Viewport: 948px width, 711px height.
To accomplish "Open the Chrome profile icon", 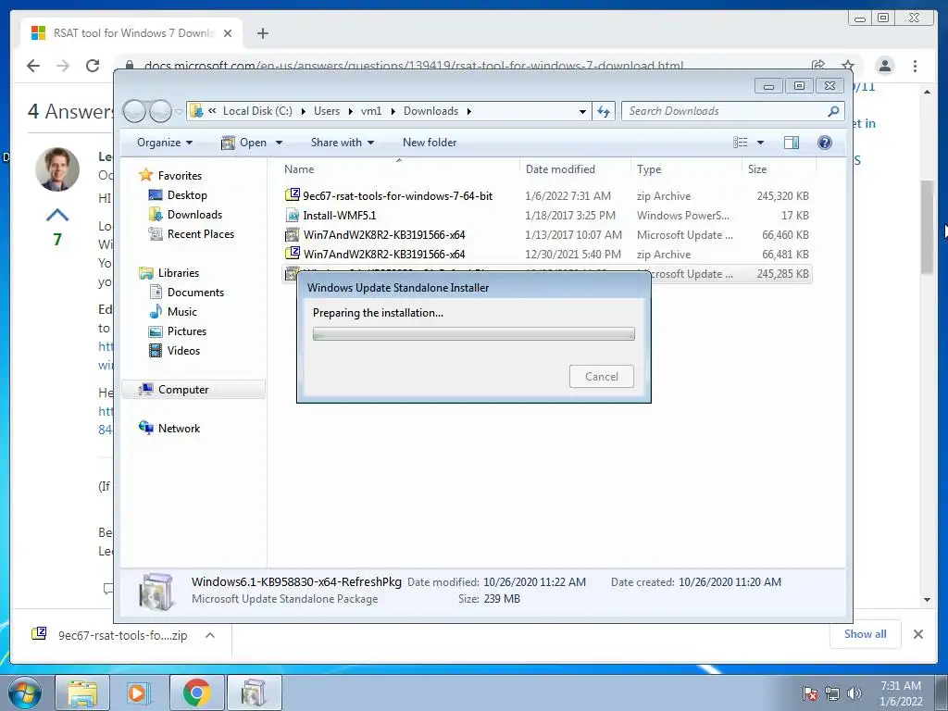I will [884, 66].
